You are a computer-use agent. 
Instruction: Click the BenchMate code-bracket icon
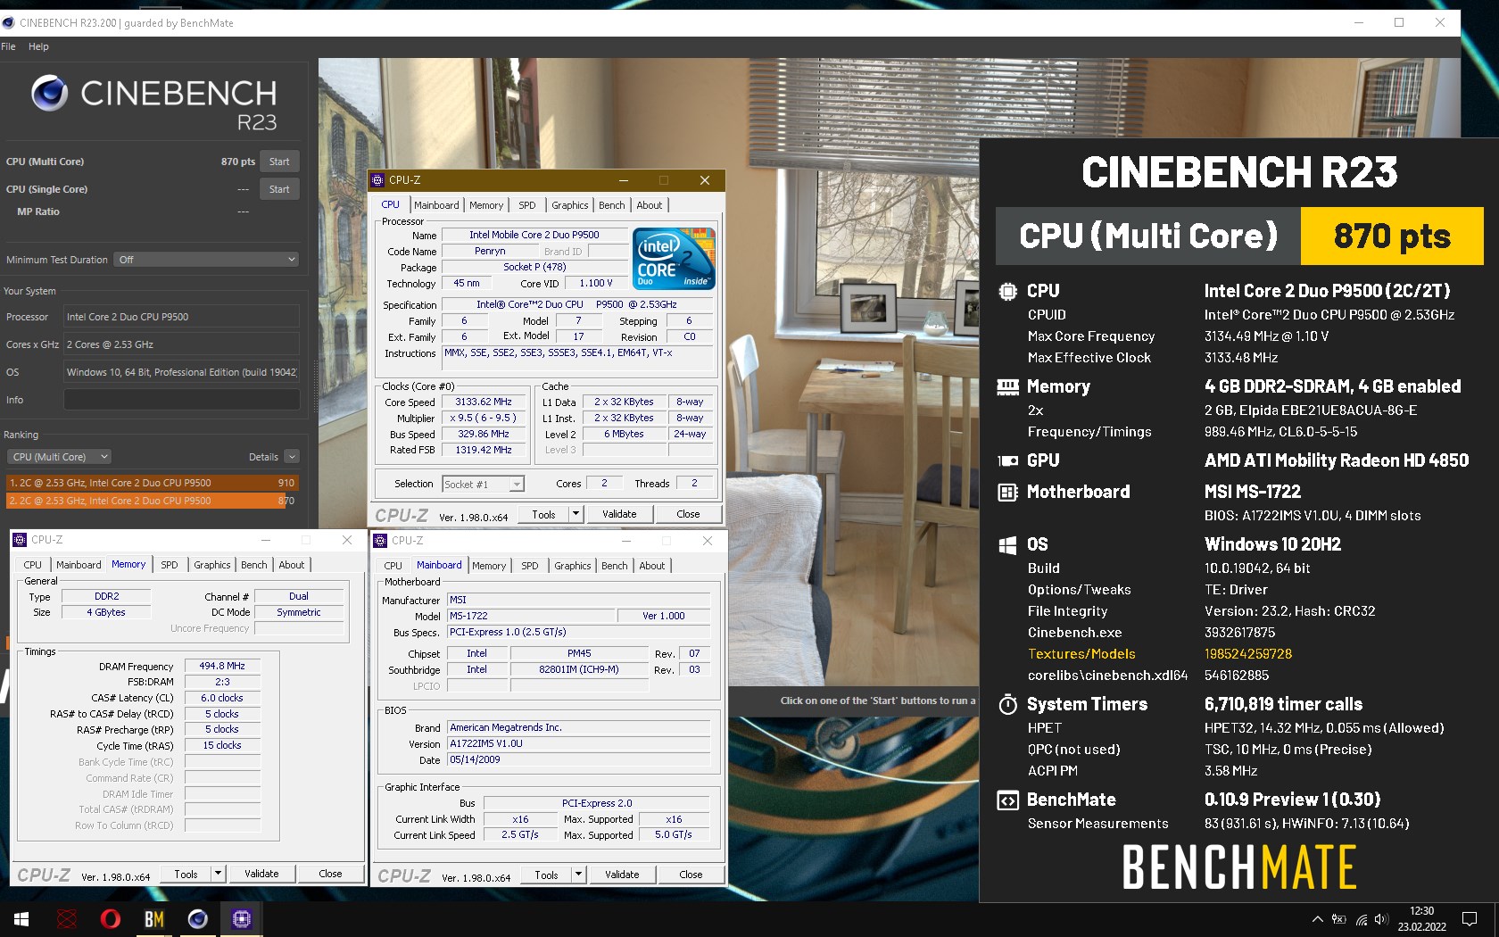tap(1007, 800)
